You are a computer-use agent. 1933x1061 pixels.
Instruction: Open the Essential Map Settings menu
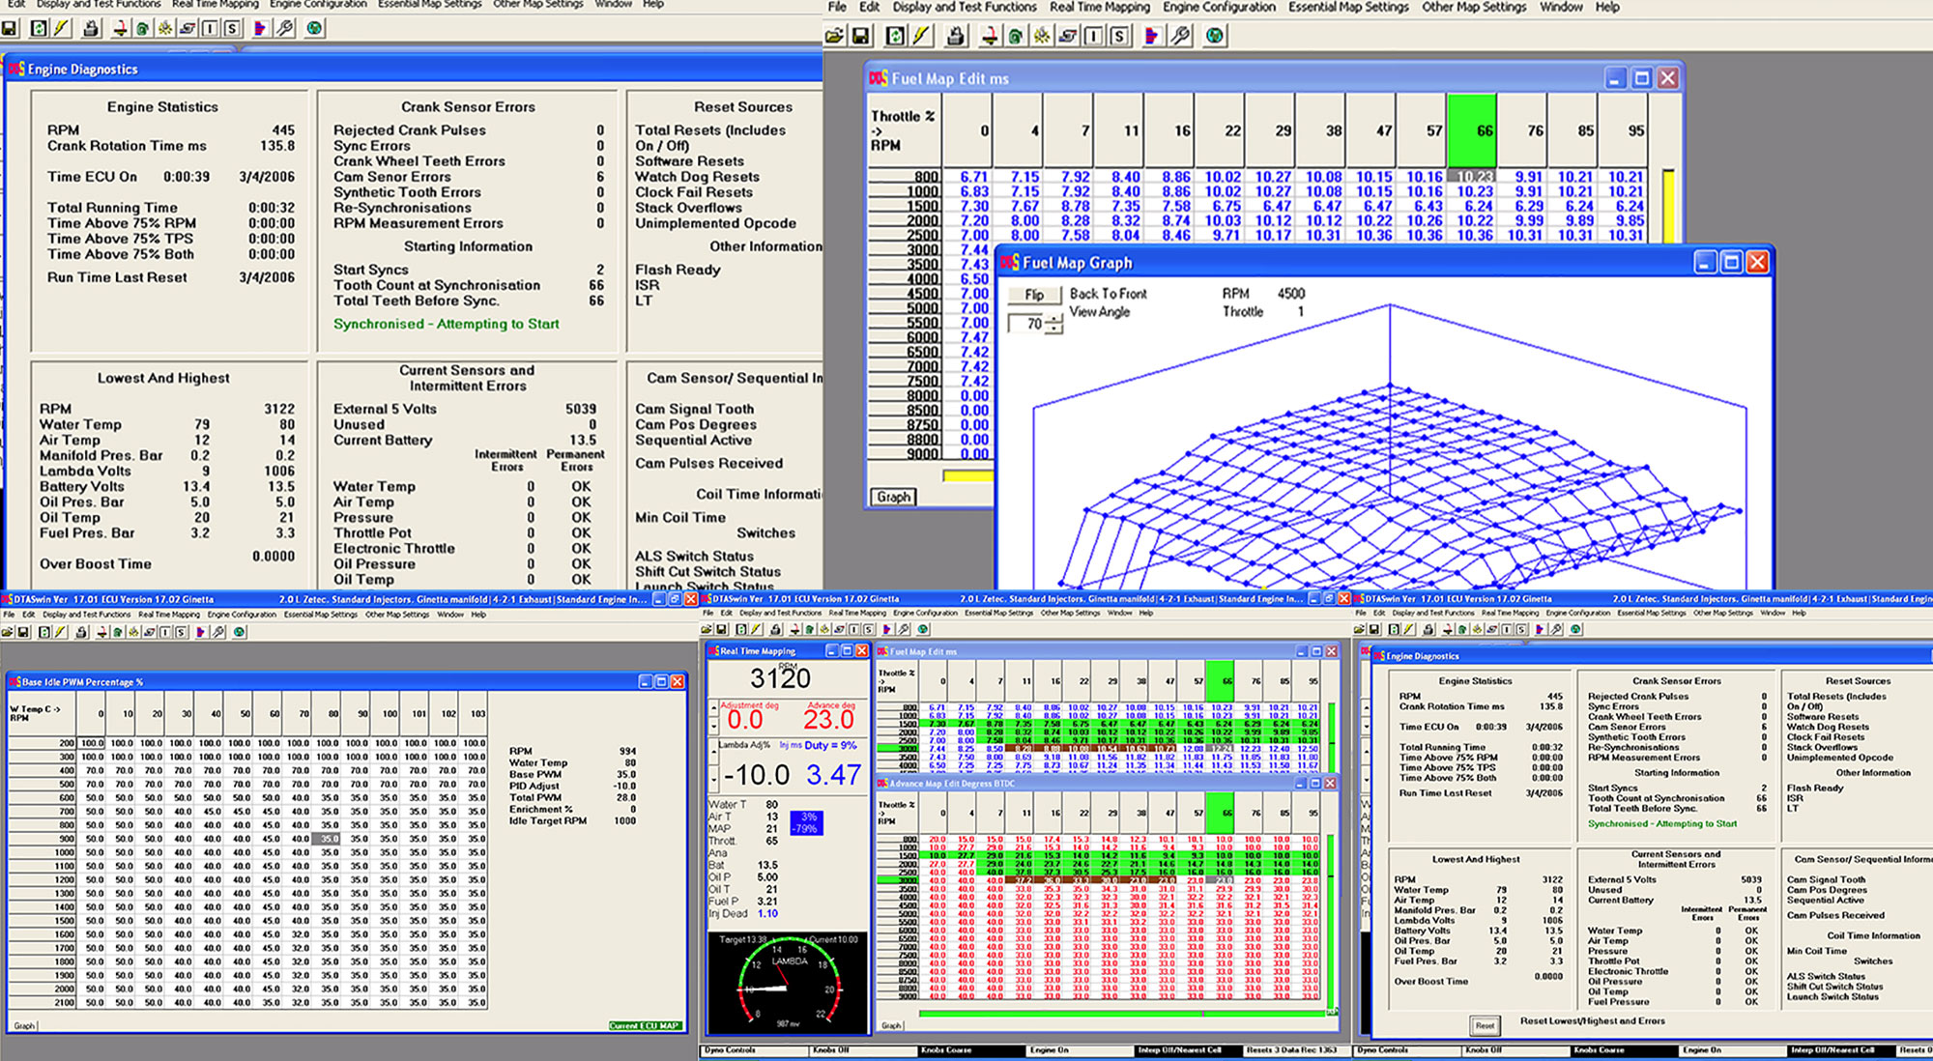[1346, 8]
